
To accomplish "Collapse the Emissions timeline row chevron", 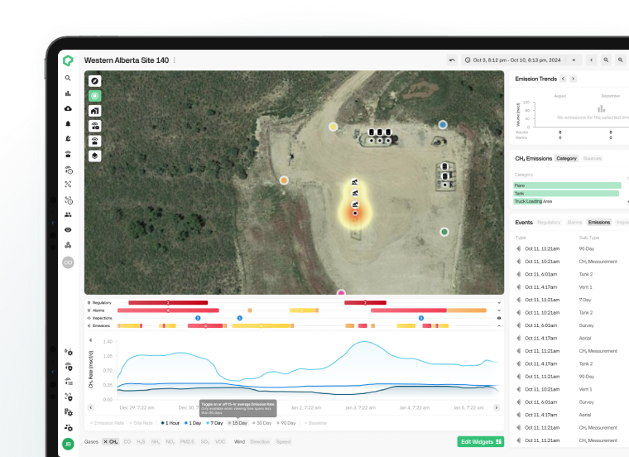I will point(499,326).
